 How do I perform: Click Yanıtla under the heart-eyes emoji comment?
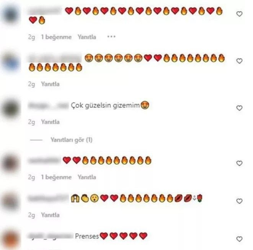pos(50,84)
